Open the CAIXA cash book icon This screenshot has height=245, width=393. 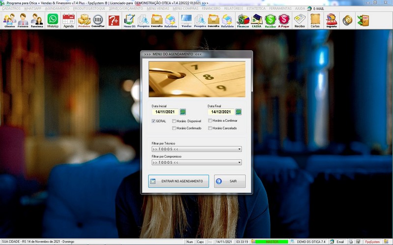click(x=256, y=21)
